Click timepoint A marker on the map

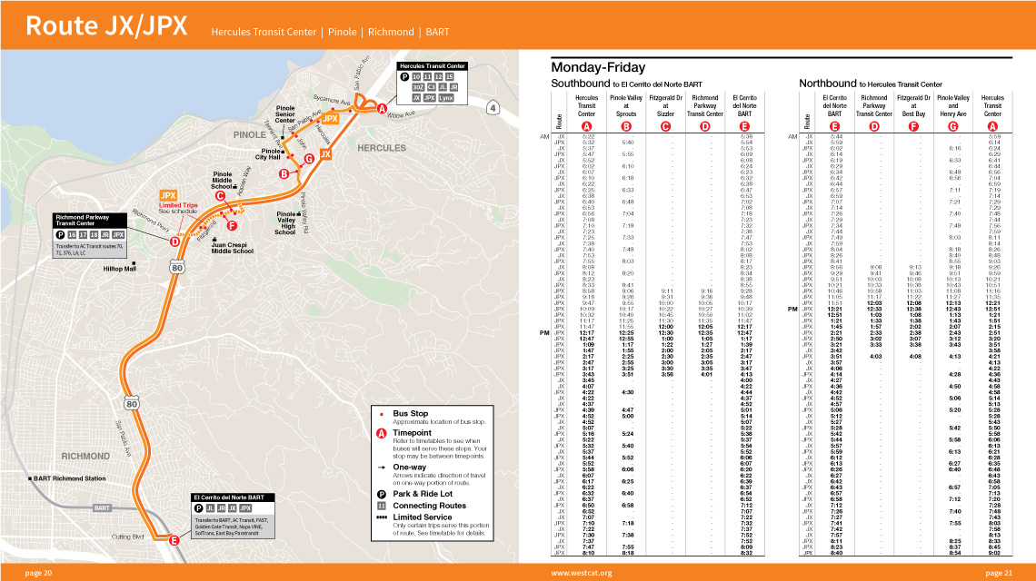pyautogui.click(x=383, y=109)
